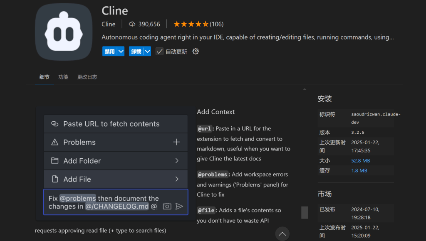The height and width of the screenshot is (241, 426).
Task: Open the dropdown arrow beside 禁用
Action: point(121,52)
